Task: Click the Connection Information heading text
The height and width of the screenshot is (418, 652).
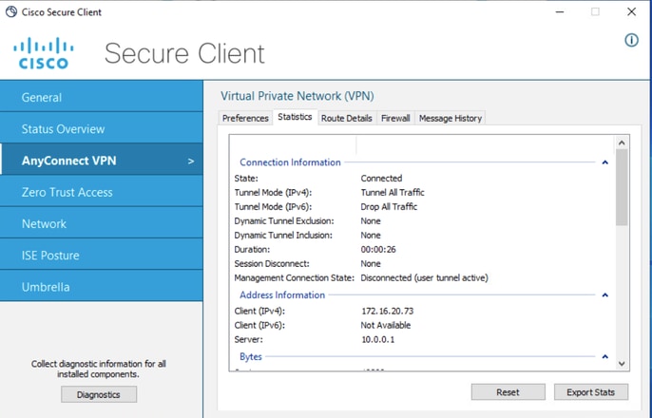Action: click(290, 162)
